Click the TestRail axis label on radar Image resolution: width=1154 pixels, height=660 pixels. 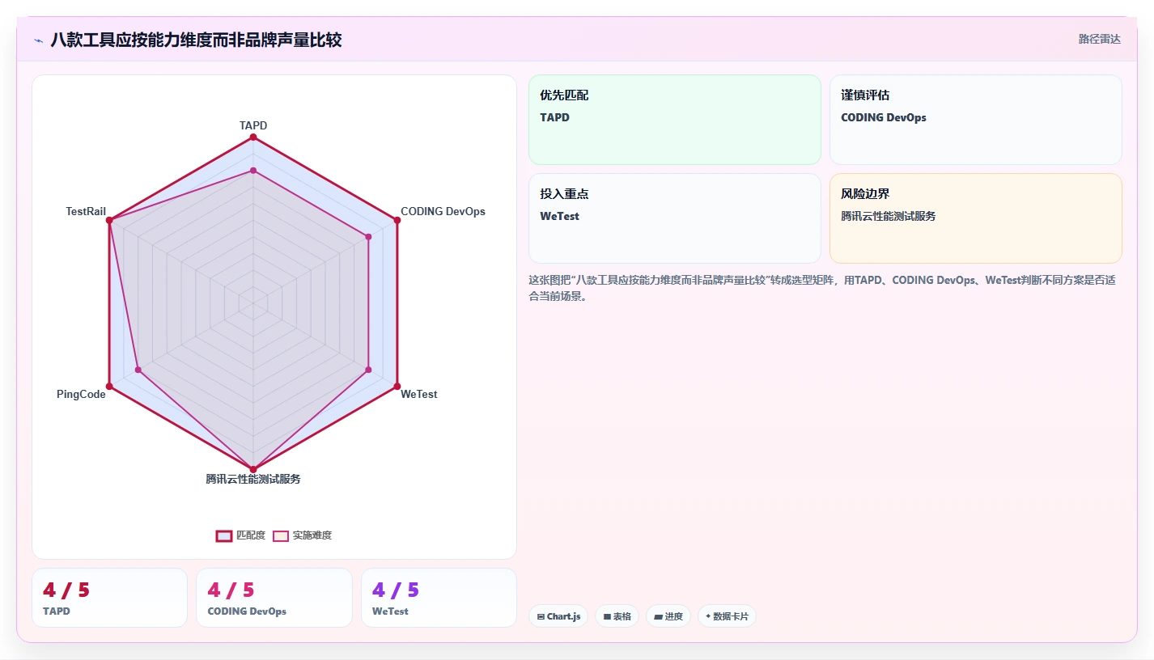[86, 211]
